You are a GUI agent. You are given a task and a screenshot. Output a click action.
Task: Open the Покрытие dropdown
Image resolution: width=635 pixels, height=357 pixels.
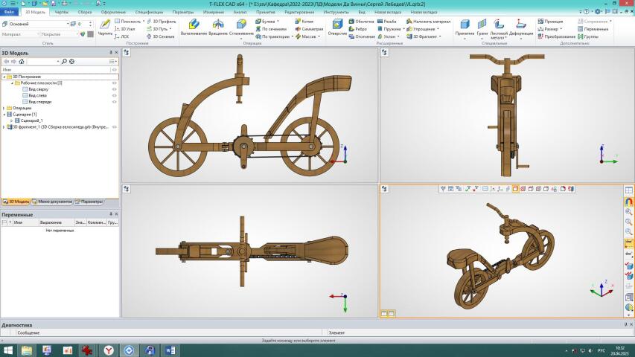coord(77,34)
